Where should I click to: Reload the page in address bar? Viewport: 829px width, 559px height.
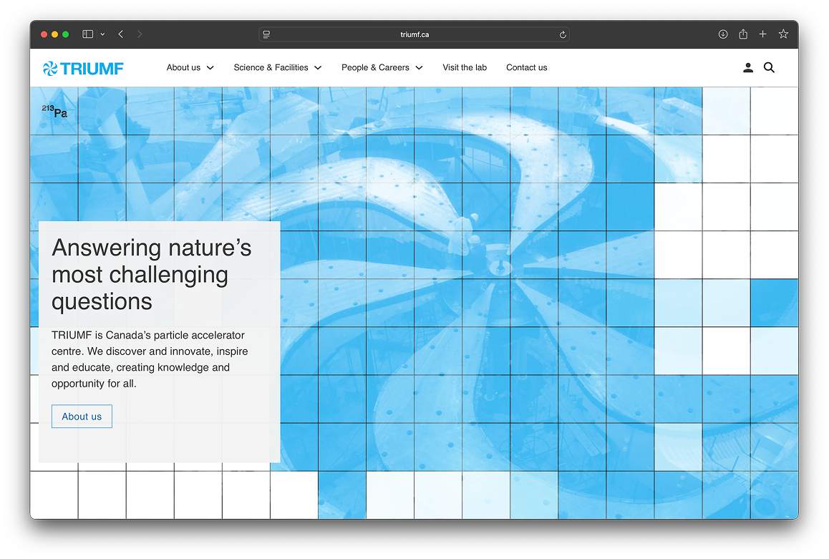pyautogui.click(x=563, y=34)
